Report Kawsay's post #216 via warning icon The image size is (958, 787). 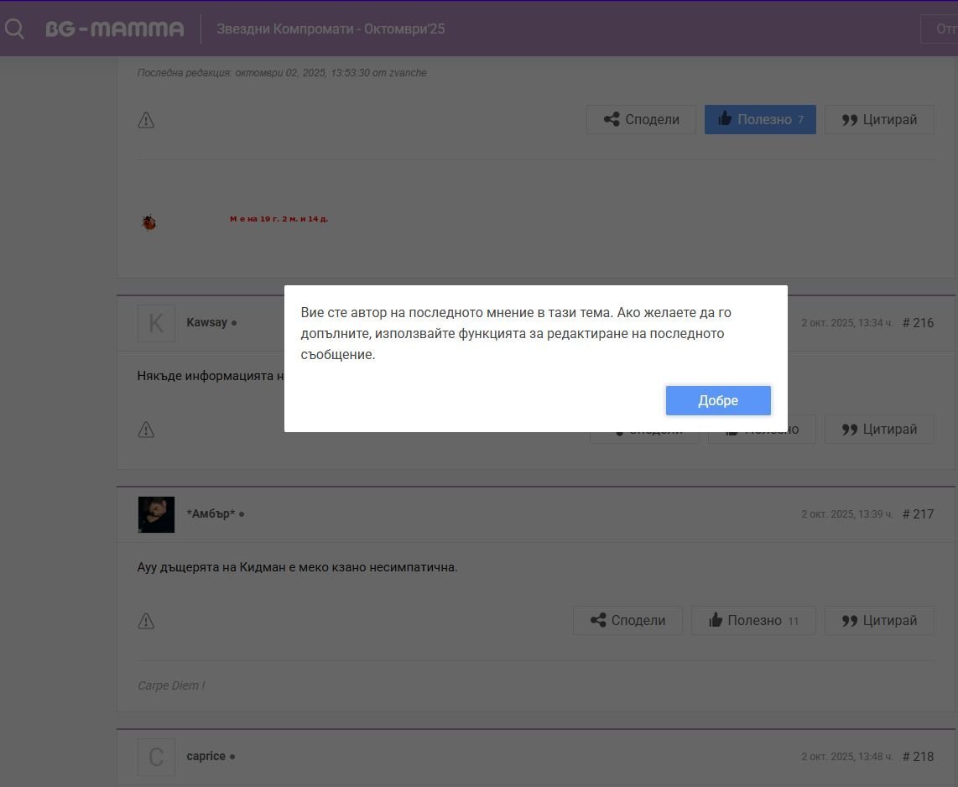coord(146,430)
